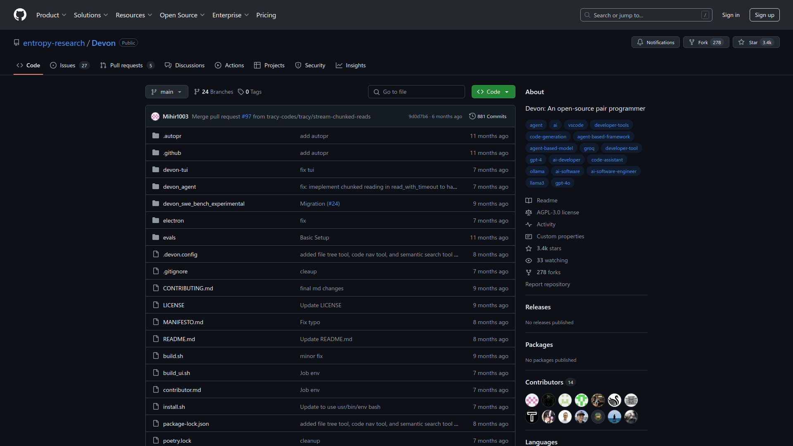Open the package-lock.json file

pyautogui.click(x=186, y=424)
